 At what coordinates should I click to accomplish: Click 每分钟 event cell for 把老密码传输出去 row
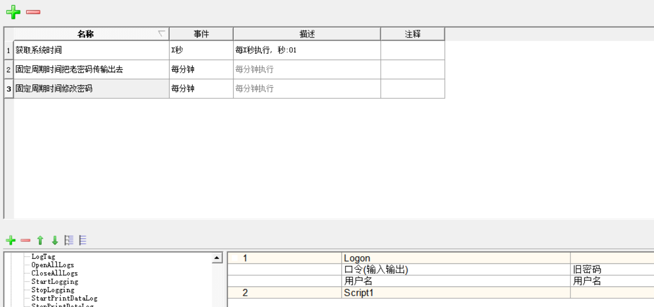click(x=201, y=69)
